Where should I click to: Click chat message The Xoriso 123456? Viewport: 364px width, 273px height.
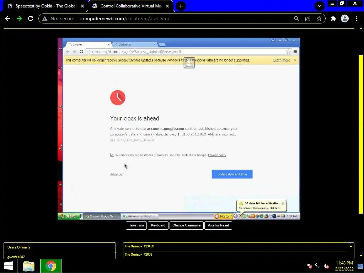[x=139, y=246]
